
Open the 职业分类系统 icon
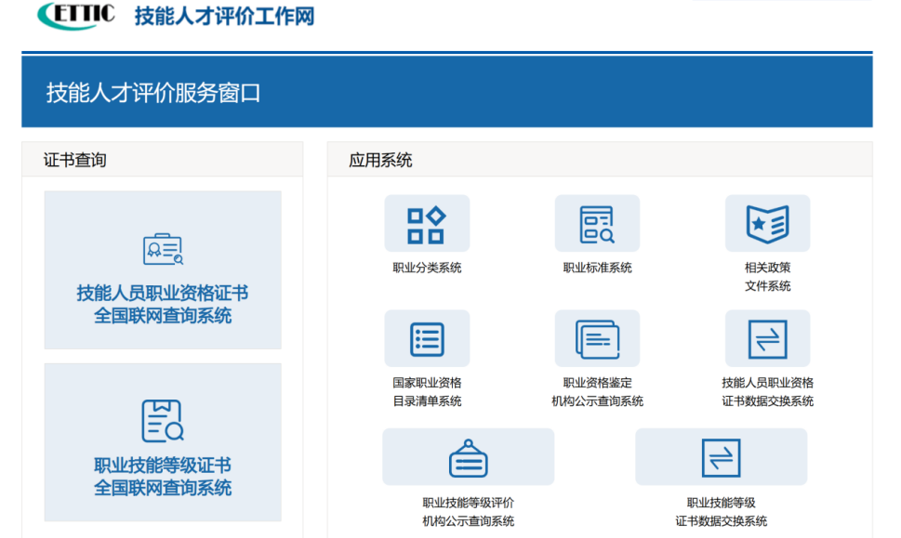(x=428, y=223)
